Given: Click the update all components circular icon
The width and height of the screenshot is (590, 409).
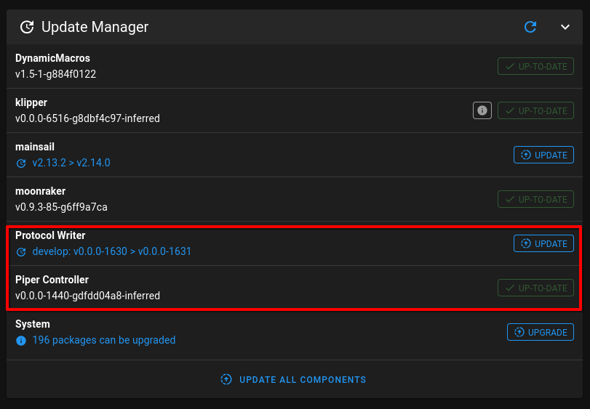Looking at the screenshot, I should (226, 379).
